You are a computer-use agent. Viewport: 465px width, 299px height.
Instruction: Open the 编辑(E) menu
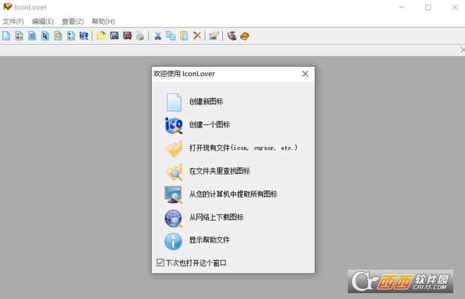coord(43,22)
